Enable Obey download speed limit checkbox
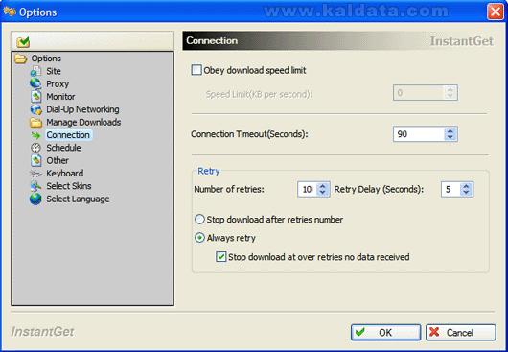508x352 pixels. (196, 70)
